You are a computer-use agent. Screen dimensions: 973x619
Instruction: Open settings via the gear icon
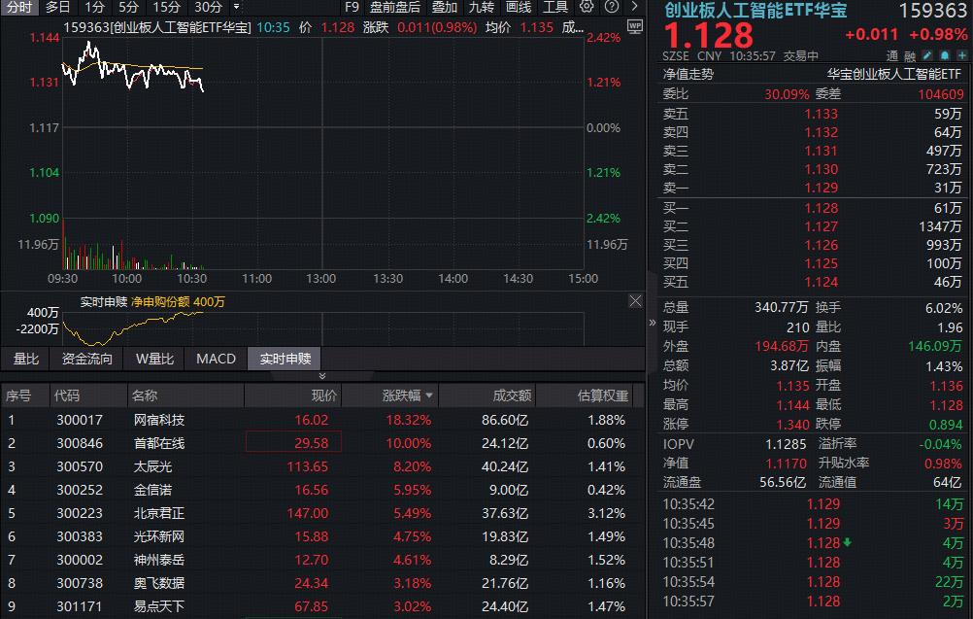(587, 8)
